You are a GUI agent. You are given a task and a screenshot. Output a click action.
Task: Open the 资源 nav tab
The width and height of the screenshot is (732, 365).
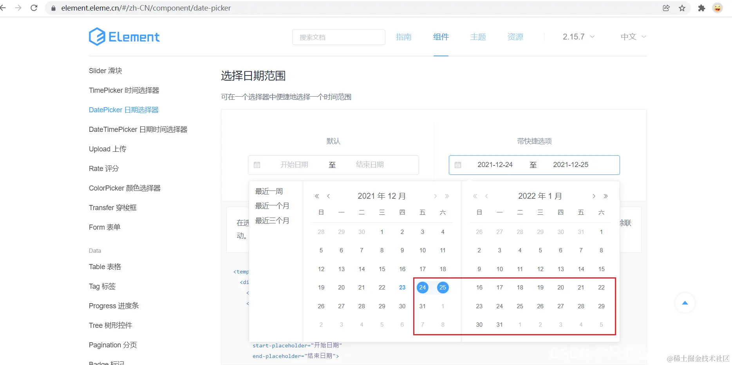(x=515, y=37)
